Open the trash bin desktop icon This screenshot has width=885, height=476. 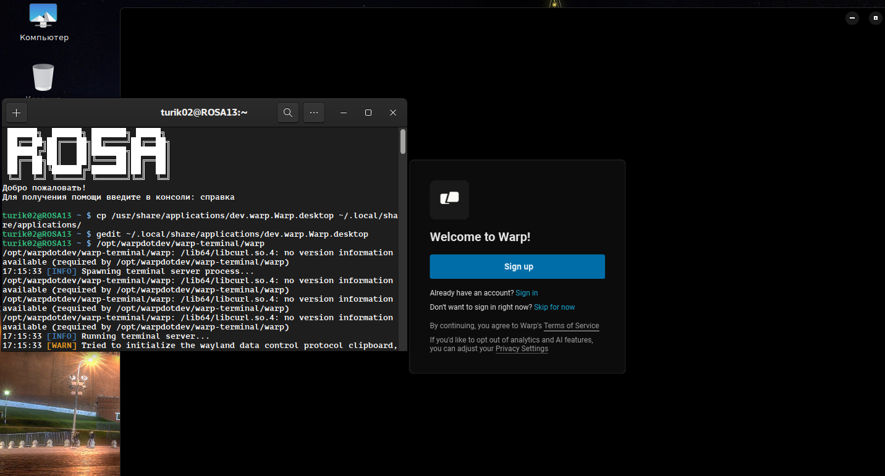tap(43, 78)
